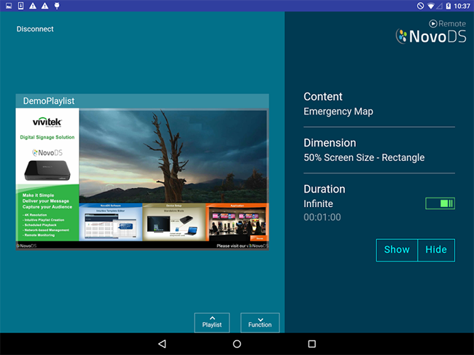The width and height of the screenshot is (474, 355).
Task: Open the Android debug bug notification icon
Action: click(x=57, y=5)
